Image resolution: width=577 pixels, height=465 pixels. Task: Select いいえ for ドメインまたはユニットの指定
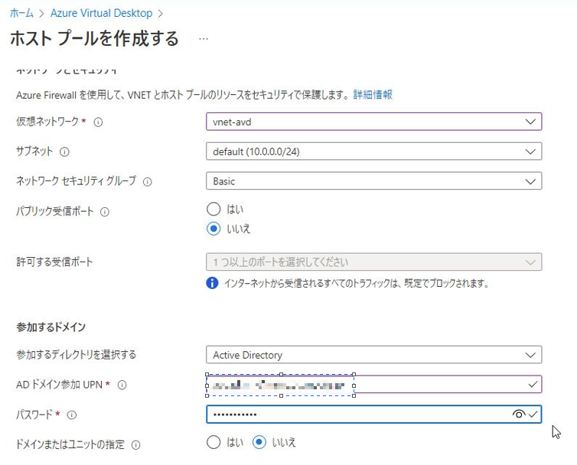pyautogui.click(x=259, y=442)
